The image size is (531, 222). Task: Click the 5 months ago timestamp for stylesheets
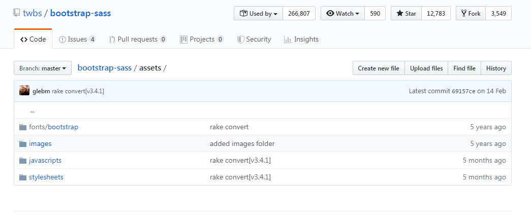484,177
